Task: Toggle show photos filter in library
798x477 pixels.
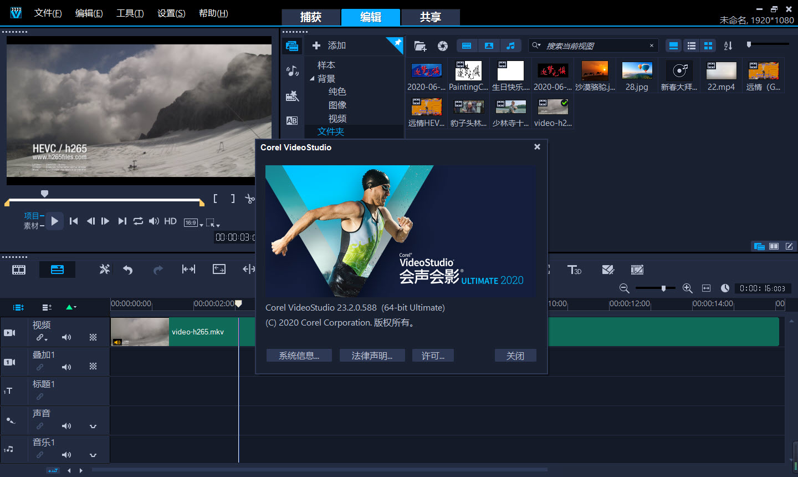Action: [489, 46]
